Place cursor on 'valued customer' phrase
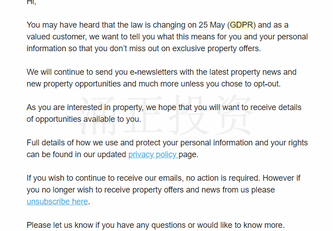 56,37
